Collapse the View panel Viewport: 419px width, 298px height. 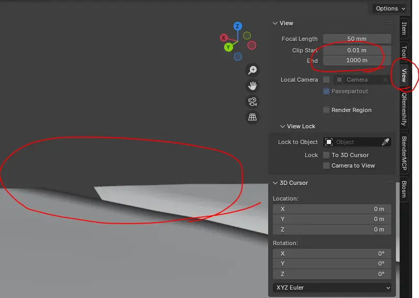(275, 23)
